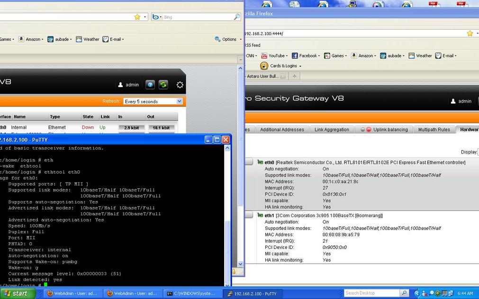Viewport: 479px width, 299px height.
Task: Click the bookmark star in right Firefox address bar
Action: pyautogui.click(x=470, y=34)
